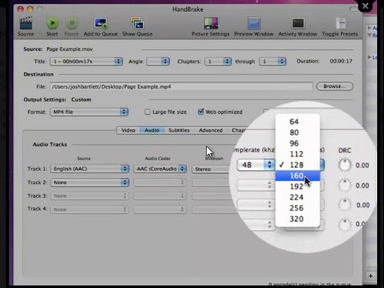Open Track 1 Audio Codec dropdown

[x=160, y=169]
